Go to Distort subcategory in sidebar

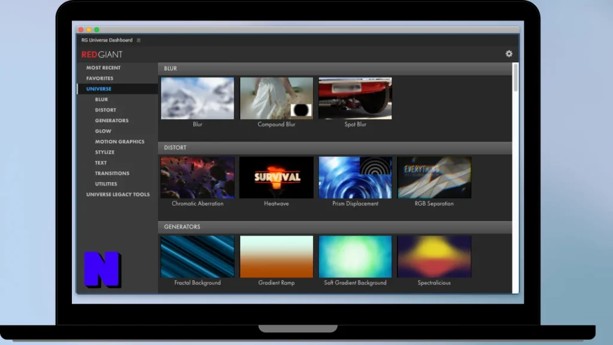click(105, 110)
